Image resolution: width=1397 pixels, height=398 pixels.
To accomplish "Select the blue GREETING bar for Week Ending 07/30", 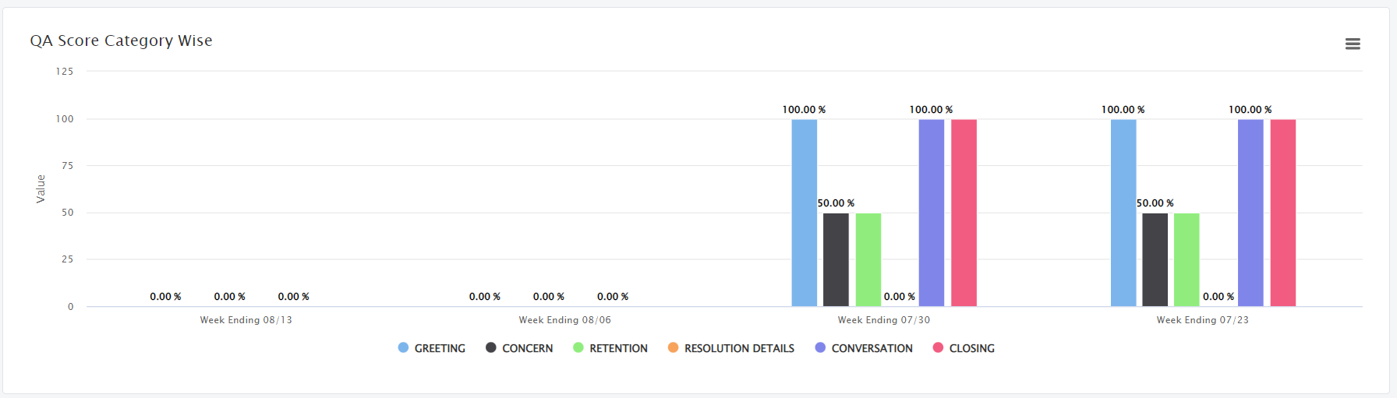I will [805, 213].
